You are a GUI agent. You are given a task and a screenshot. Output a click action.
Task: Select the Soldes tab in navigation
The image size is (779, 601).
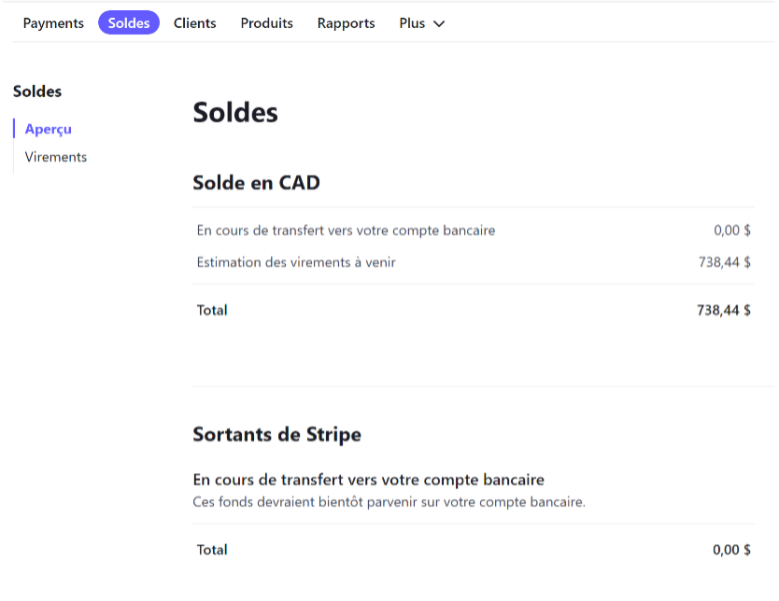[129, 22]
